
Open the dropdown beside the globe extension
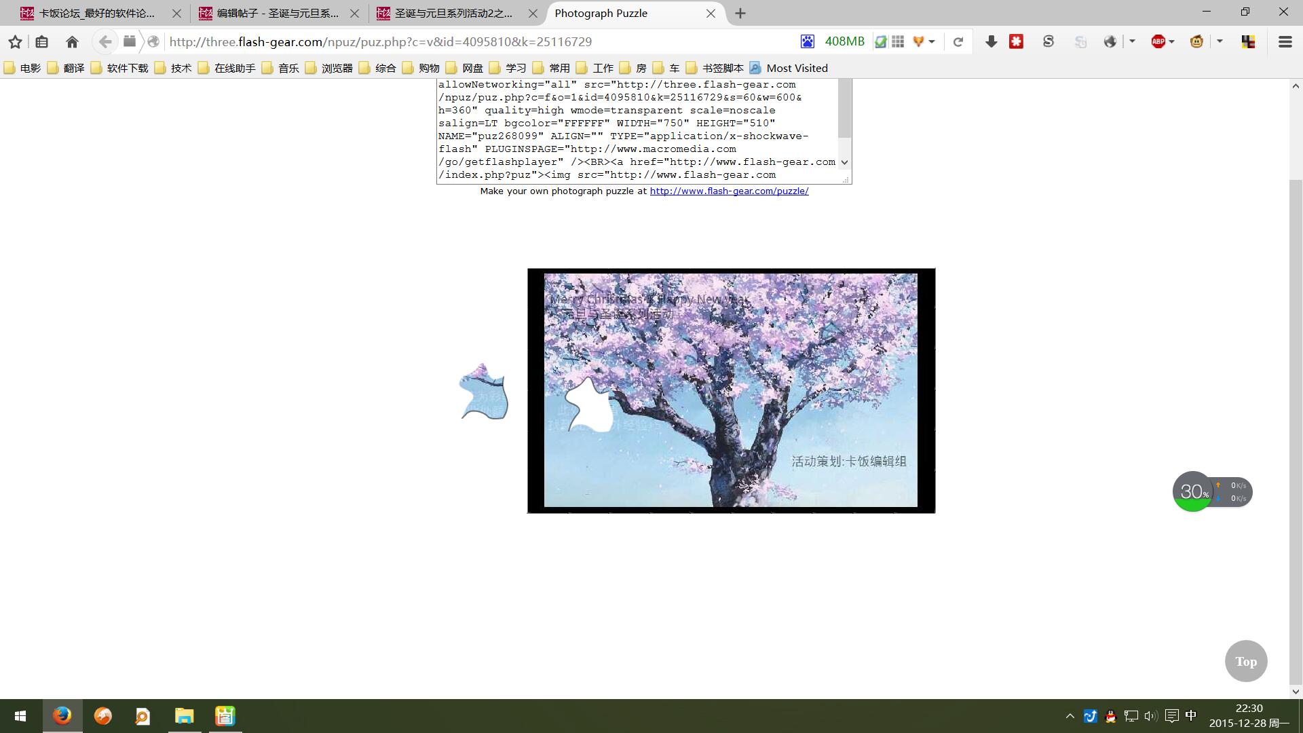click(x=1132, y=42)
